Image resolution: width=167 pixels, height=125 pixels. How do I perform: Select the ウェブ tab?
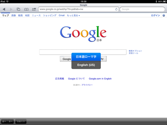[5, 15]
